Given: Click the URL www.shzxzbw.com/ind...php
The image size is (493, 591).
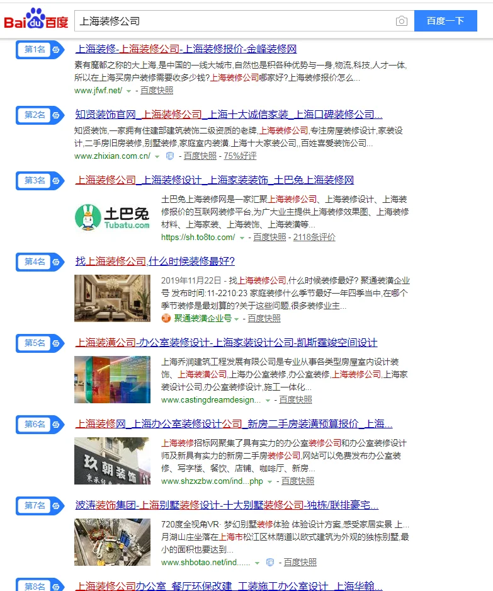Looking at the screenshot, I should [212, 481].
